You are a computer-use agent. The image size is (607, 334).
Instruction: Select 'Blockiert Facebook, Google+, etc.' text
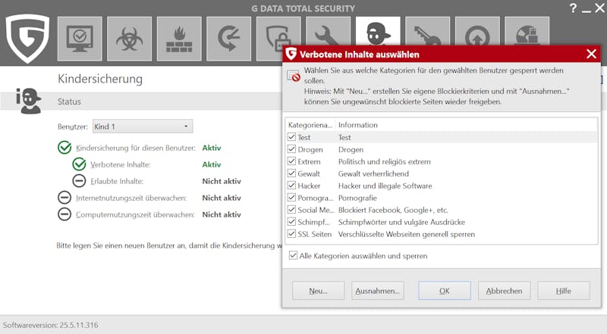[393, 210]
